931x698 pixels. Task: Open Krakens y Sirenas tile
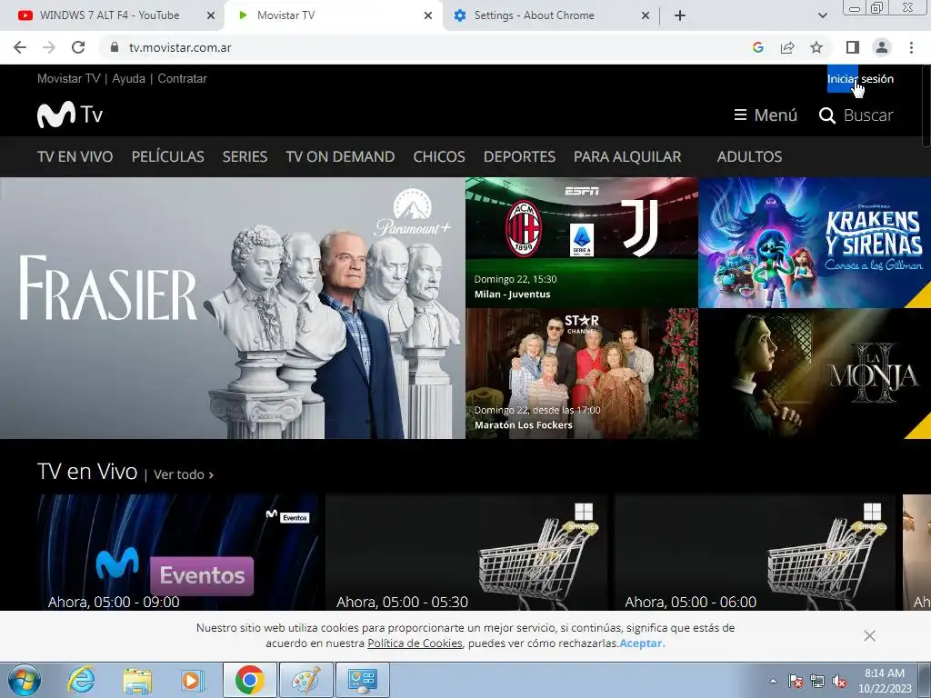[x=815, y=242]
